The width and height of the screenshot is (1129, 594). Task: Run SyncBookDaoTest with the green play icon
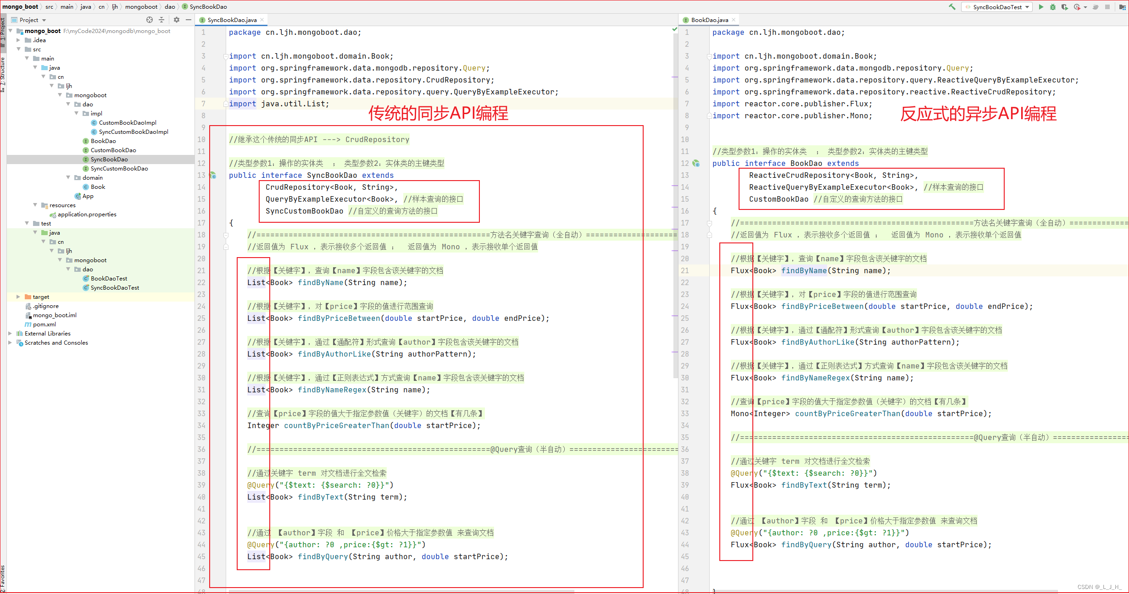coord(1041,7)
